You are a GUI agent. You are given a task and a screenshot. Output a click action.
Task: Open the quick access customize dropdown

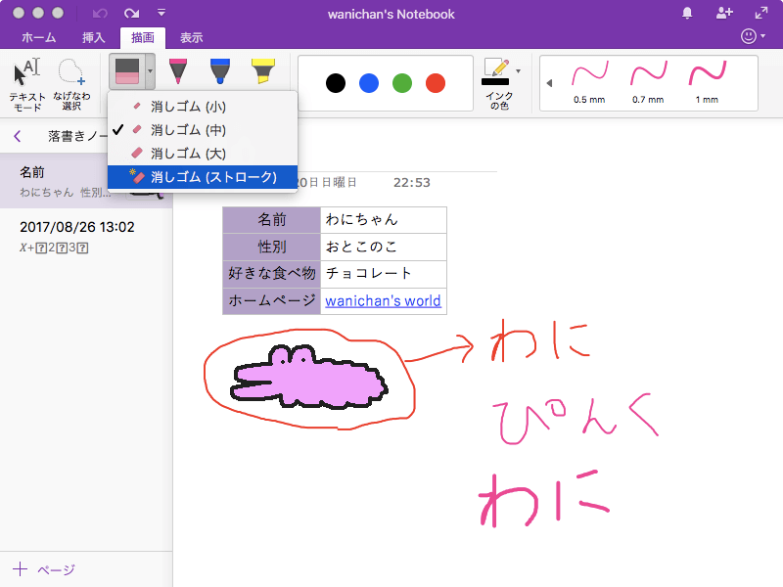161,13
